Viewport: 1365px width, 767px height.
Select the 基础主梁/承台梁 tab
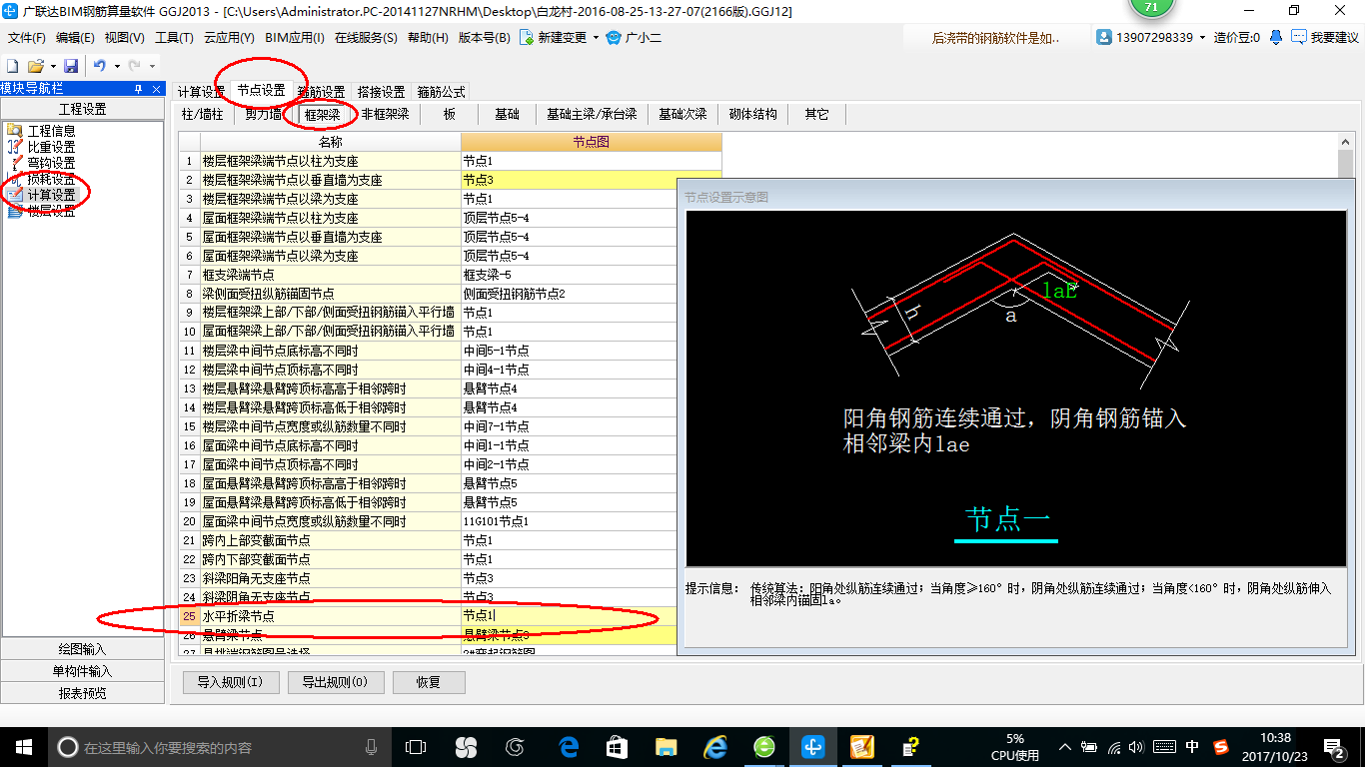(592, 114)
